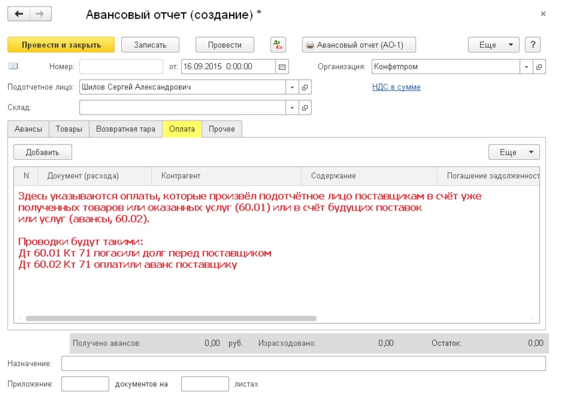580x397 pixels.
Task: Focus the Назначение text field
Action: coord(303,363)
